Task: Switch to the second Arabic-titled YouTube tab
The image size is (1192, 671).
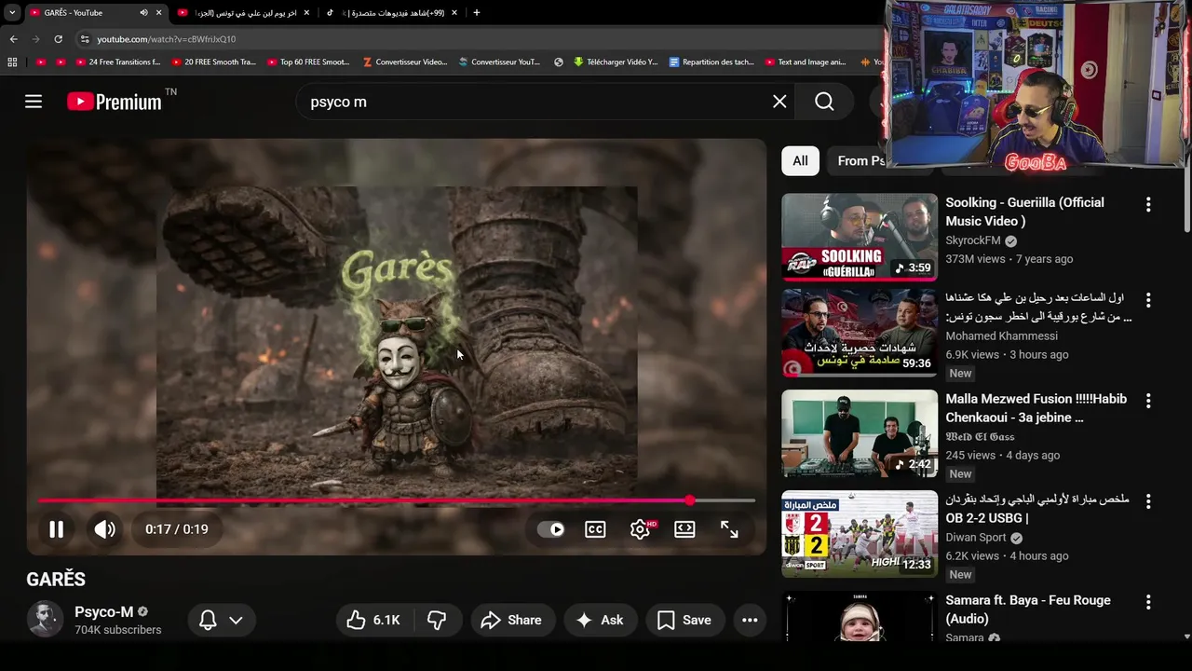Action: pyautogui.click(x=244, y=13)
